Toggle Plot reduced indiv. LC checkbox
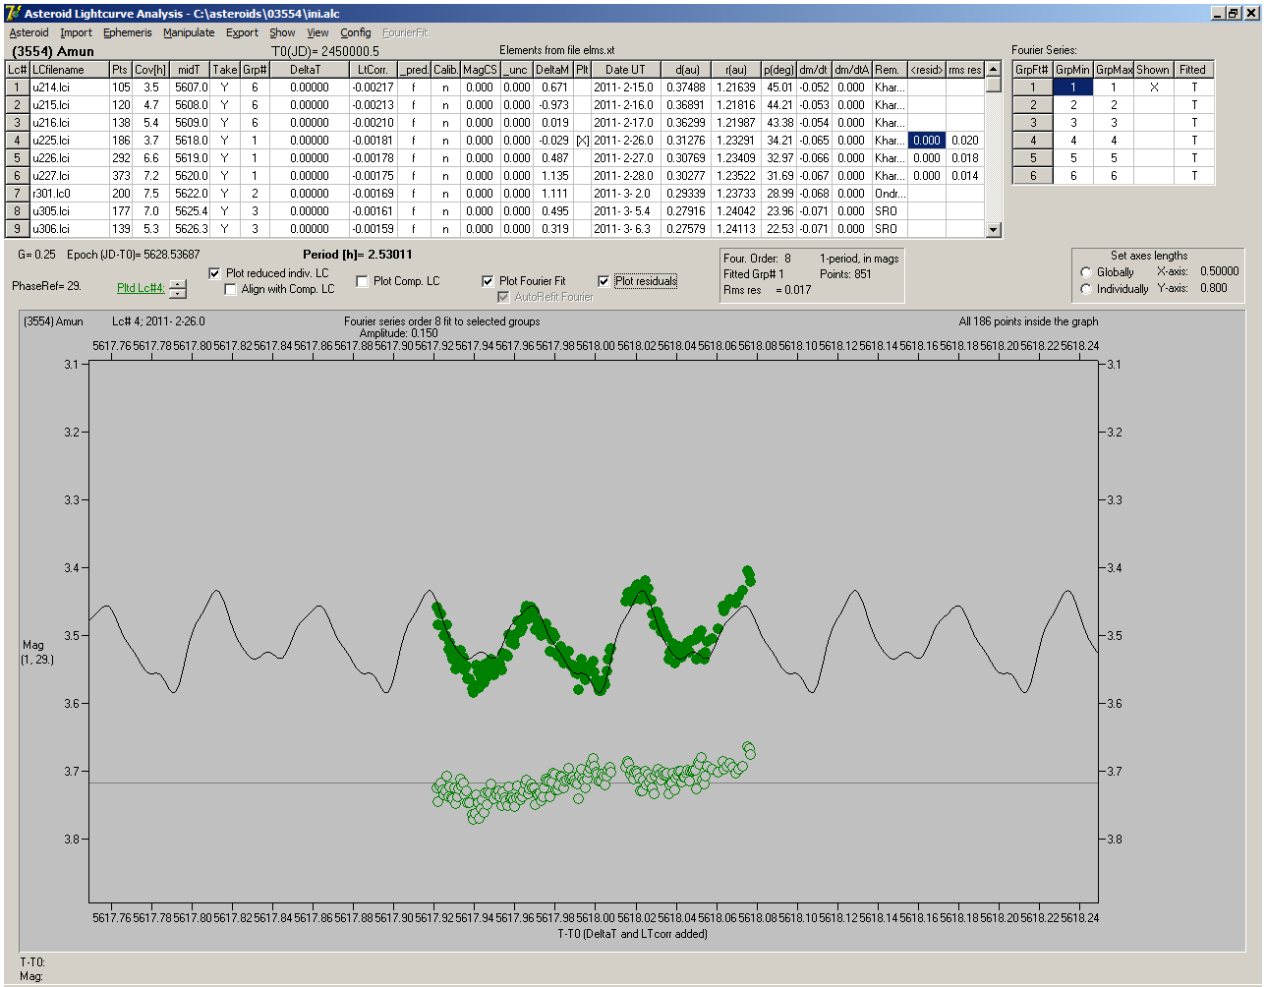This screenshot has height=987, width=1266. click(x=215, y=273)
